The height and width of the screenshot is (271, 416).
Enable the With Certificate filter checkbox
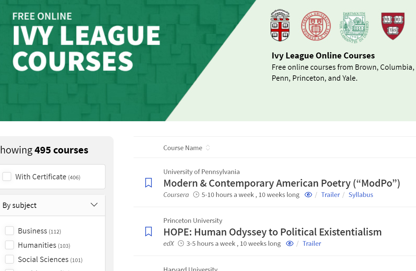pyautogui.click(x=7, y=177)
